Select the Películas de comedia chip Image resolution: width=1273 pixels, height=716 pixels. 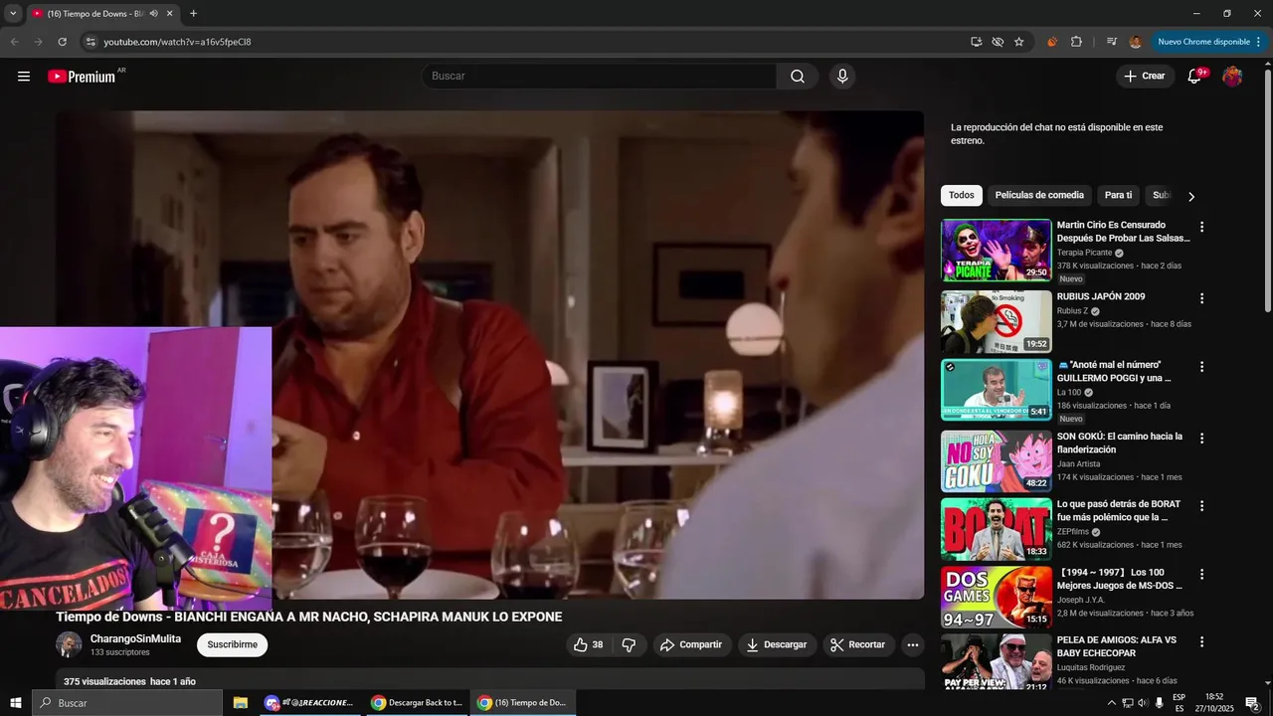click(x=1039, y=196)
